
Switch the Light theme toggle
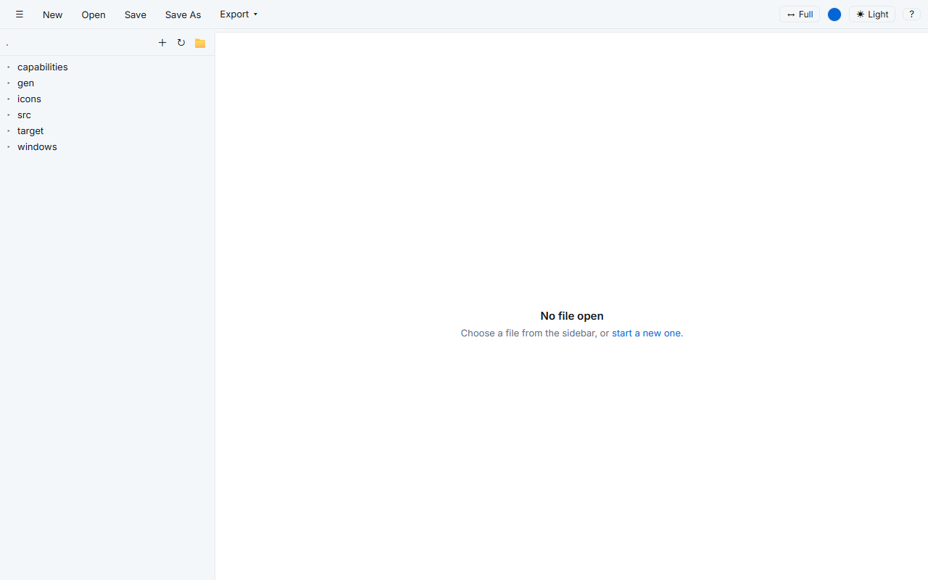click(872, 14)
